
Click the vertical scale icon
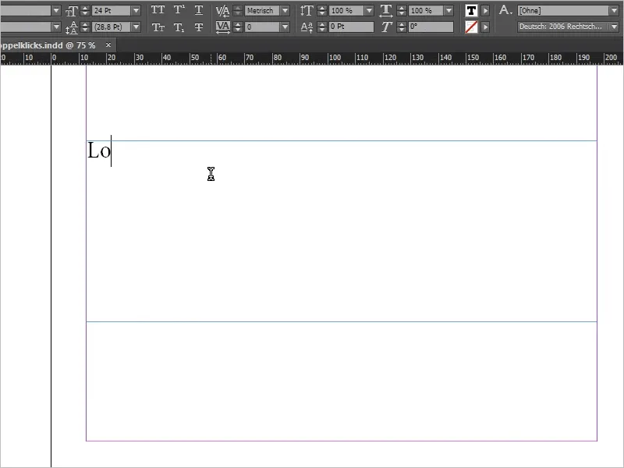[x=307, y=11]
